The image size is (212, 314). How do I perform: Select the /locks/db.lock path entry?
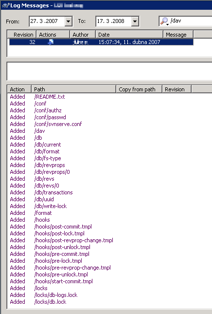50,302
